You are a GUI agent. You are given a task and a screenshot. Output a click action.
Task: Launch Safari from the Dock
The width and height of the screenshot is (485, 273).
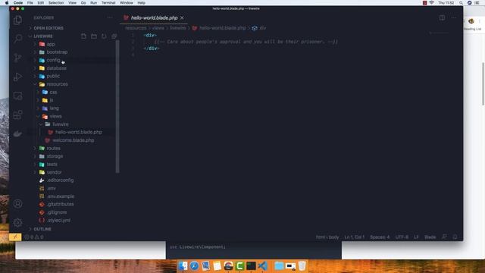pos(194,265)
